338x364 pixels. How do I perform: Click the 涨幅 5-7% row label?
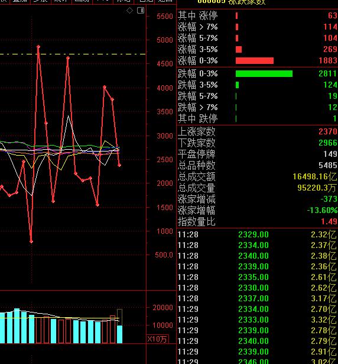point(198,38)
